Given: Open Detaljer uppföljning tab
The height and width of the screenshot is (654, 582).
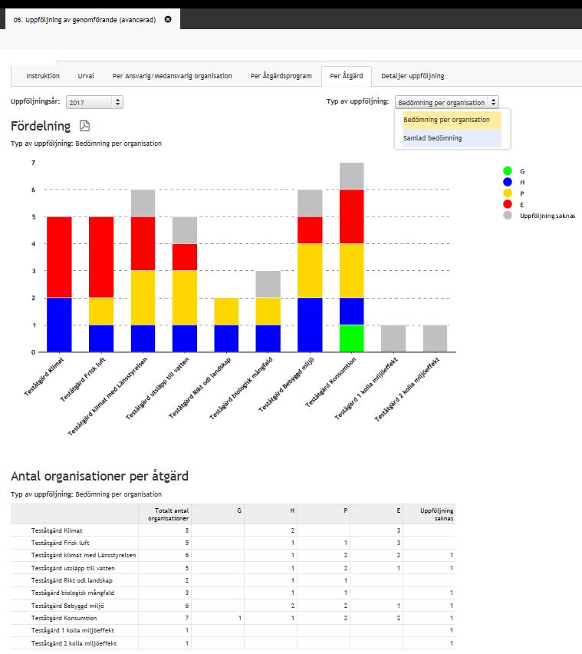Looking at the screenshot, I should tap(413, 76).
